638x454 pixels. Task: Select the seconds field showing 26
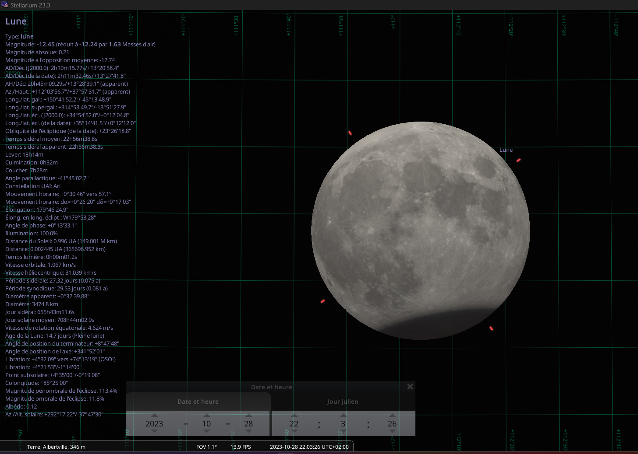click(x=392, y=423)
